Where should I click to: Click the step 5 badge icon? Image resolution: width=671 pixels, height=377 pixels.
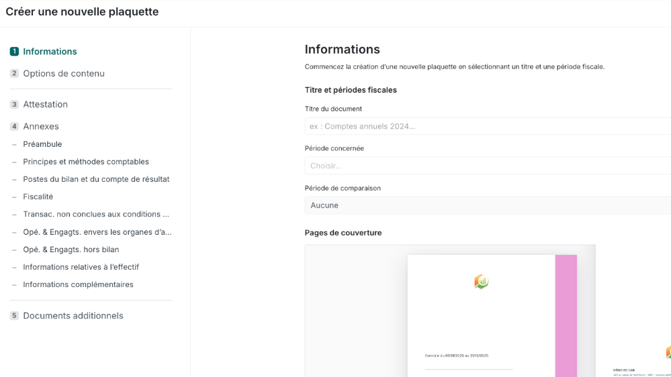14,316
